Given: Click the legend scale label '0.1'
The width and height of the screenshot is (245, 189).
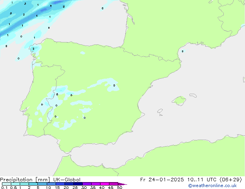Looking at the screenshot, I should click(x=4, y=187).
